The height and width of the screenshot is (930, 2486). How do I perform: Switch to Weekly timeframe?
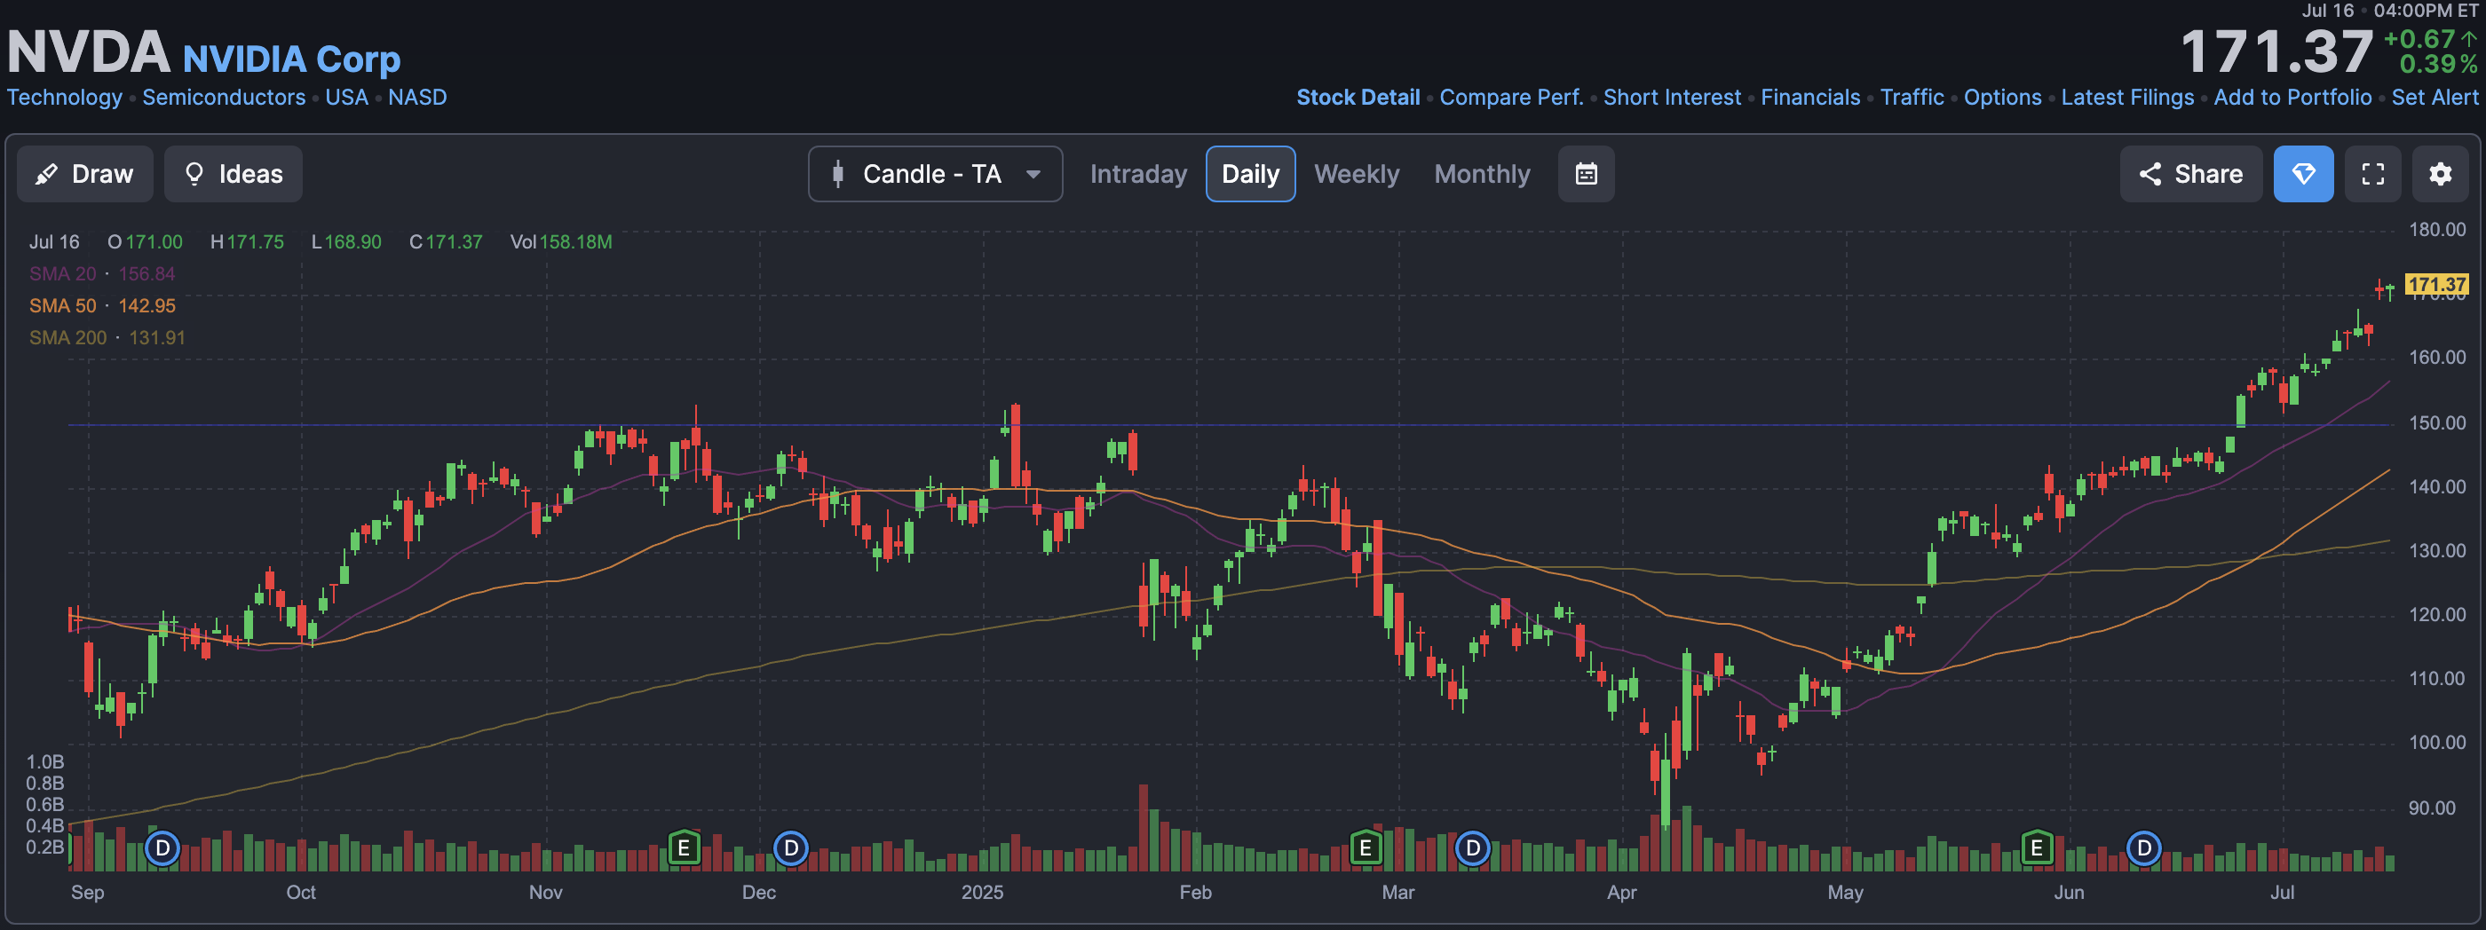coord(1356,174)
